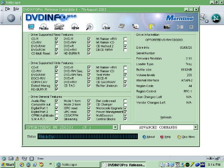Click the stop square toolbar control
The height and width of the screenshot is (168, 224).
pos(191,27)
